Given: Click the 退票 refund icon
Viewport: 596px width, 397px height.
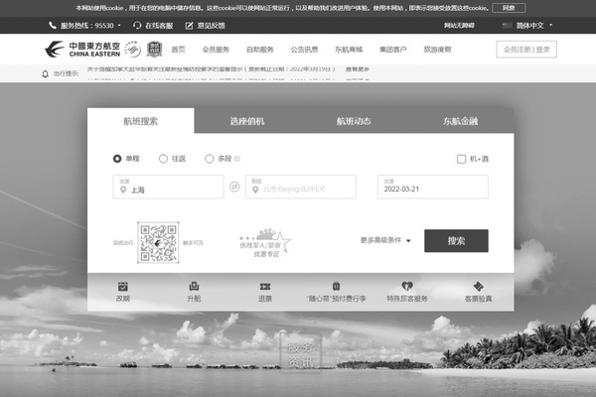Looking at the screenshot, I should [x=265, y=286].
